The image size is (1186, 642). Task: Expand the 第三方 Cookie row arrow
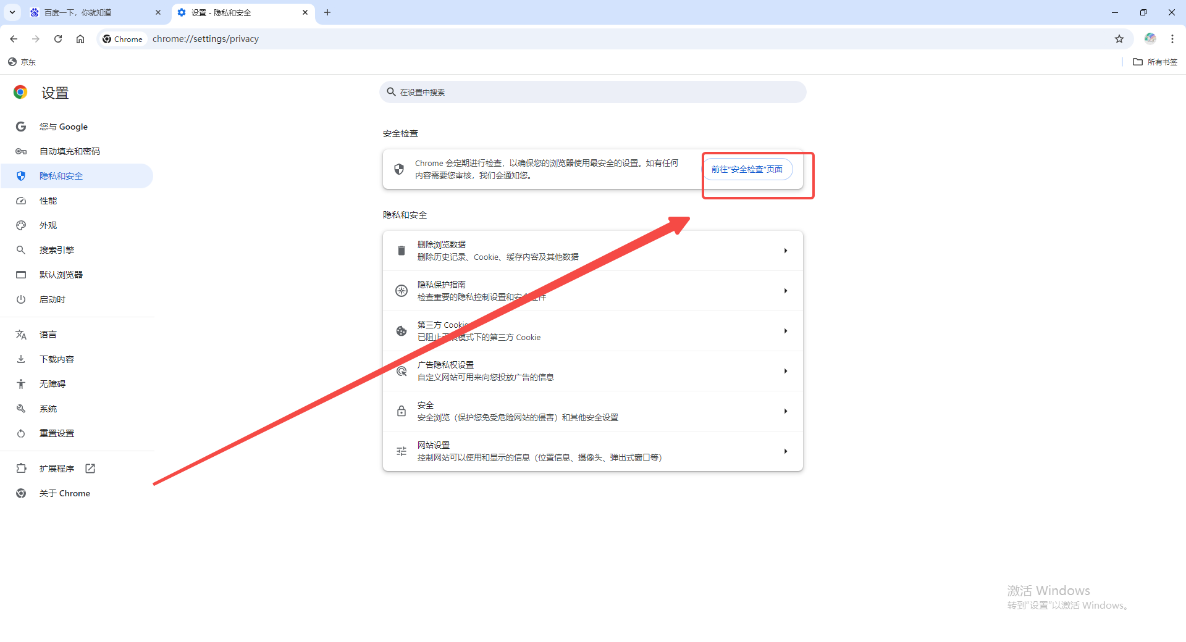point(786,331)
